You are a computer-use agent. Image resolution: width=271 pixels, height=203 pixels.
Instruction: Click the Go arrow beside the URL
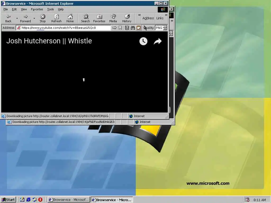pyautogui.click(x=114, y=27)
